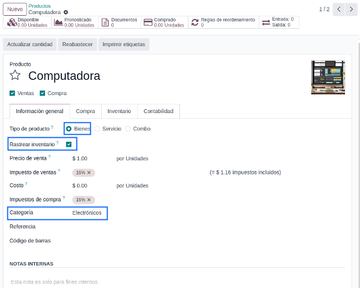Click the Comprado 0.00 Unidades stat button

(165, 22)
